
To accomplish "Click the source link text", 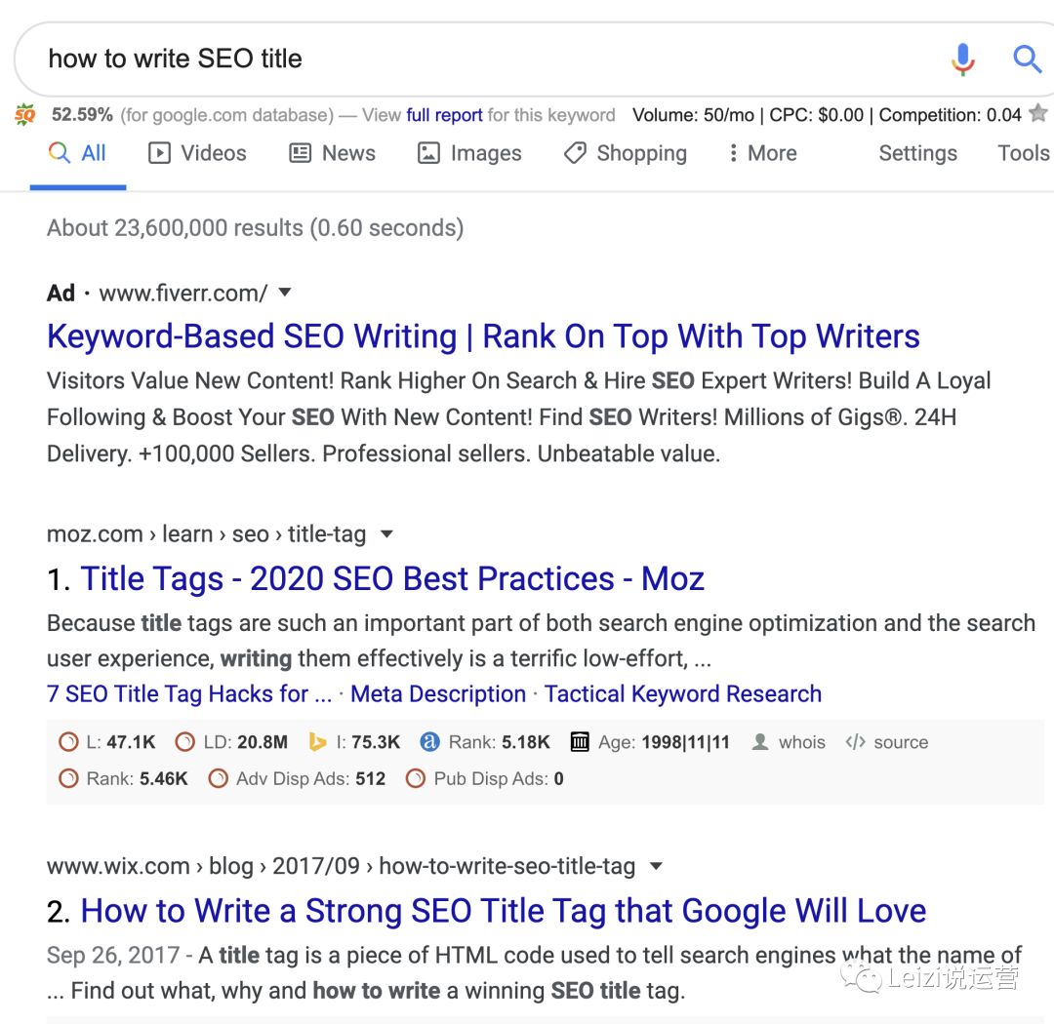I will 901,742.
